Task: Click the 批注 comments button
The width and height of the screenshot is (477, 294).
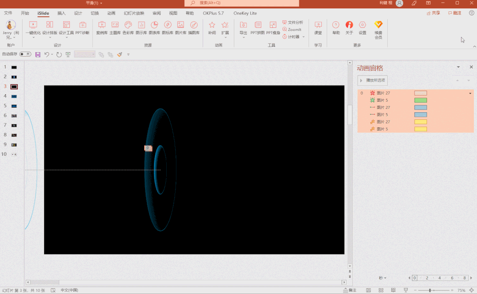Action: [455, 13]
